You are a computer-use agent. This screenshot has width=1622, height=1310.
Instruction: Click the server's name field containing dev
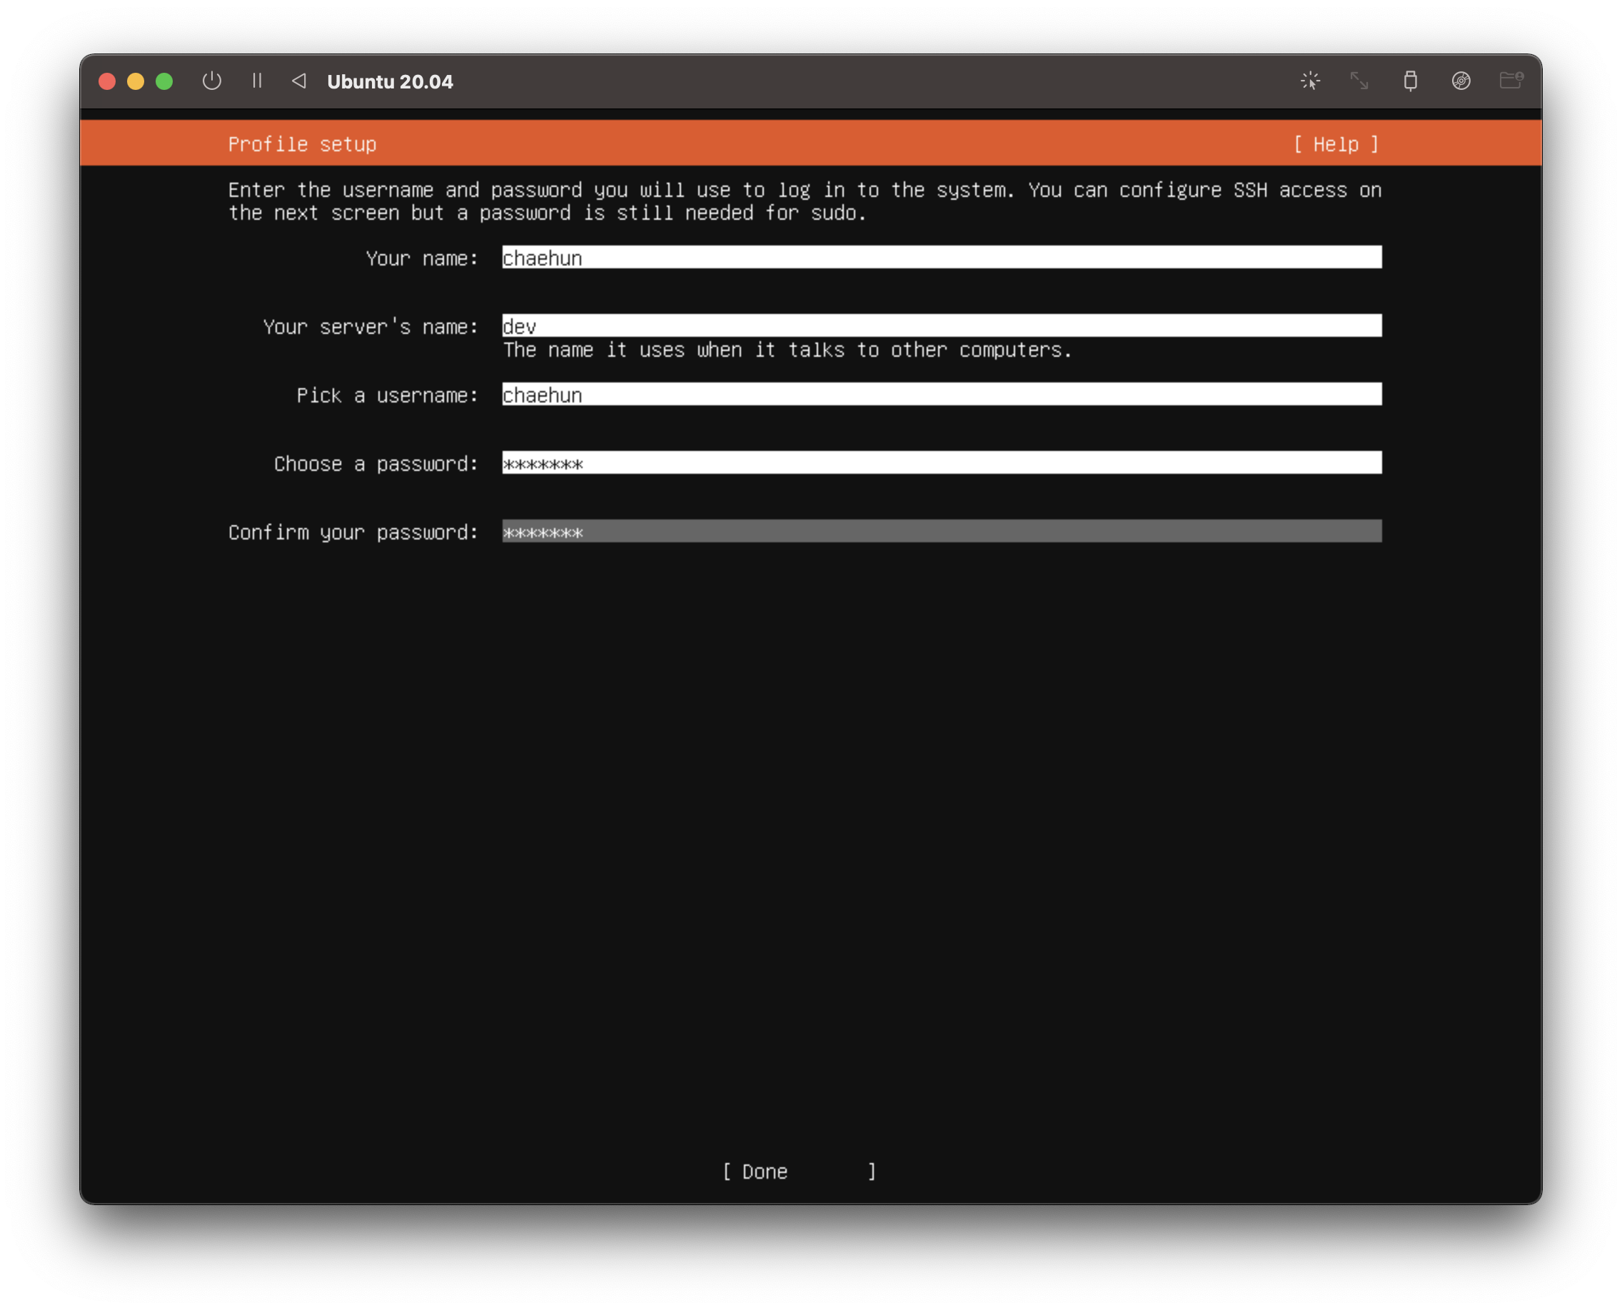(x=941, y=326)
